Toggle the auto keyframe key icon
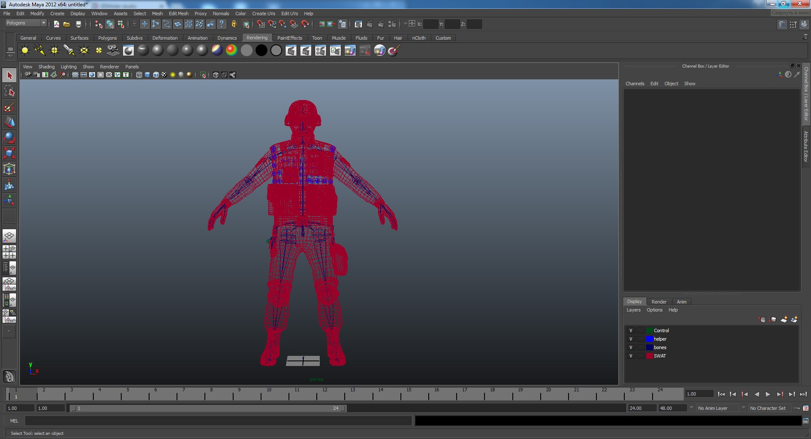The image size is (811, 439). [797, 408]
